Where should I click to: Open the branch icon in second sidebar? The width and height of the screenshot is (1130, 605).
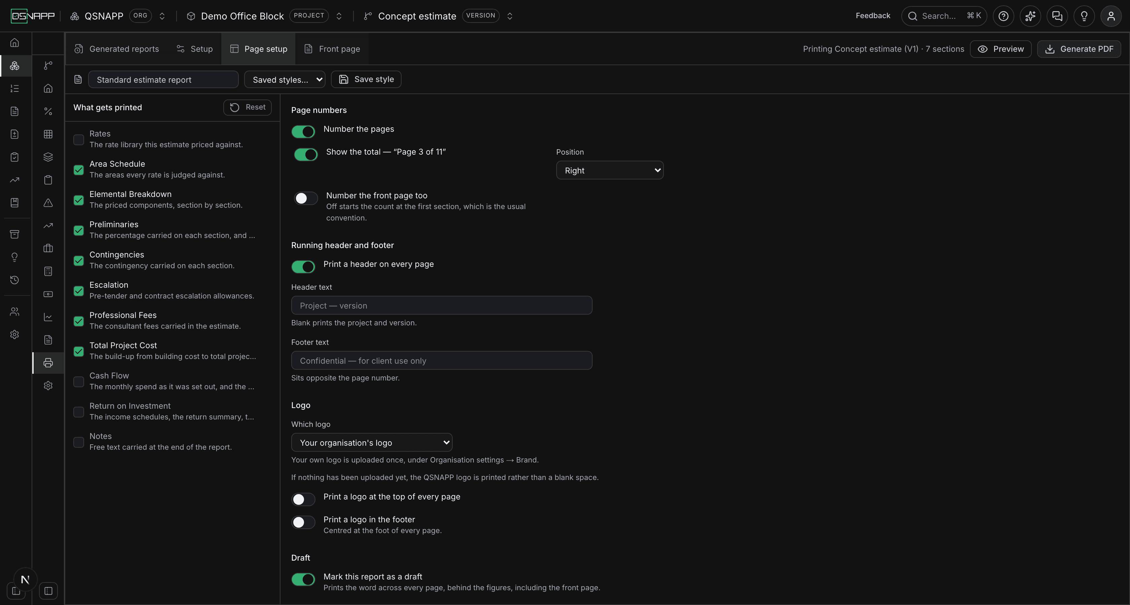click(48, 65)
